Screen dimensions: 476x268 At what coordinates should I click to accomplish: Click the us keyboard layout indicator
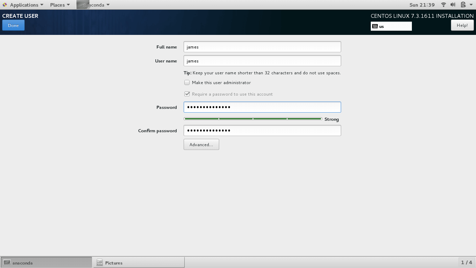pos(391,26)
